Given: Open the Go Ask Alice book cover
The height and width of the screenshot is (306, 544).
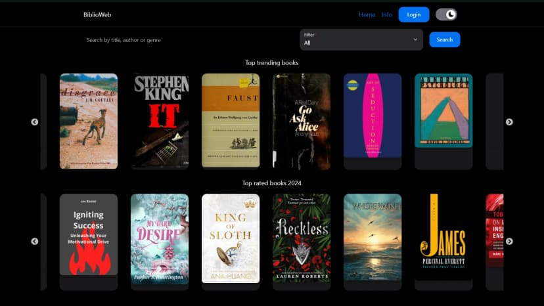Looking at the screenshot, I should (x=302, y=121).
